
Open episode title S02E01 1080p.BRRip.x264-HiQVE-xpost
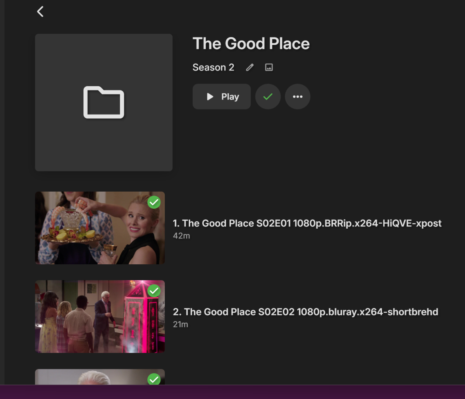tap(307, 223)
